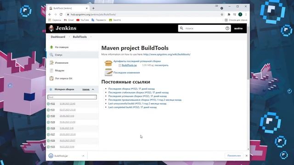Open the search help question-mark icon
This screenshot has height=165, width=294.
coord(227,28)
